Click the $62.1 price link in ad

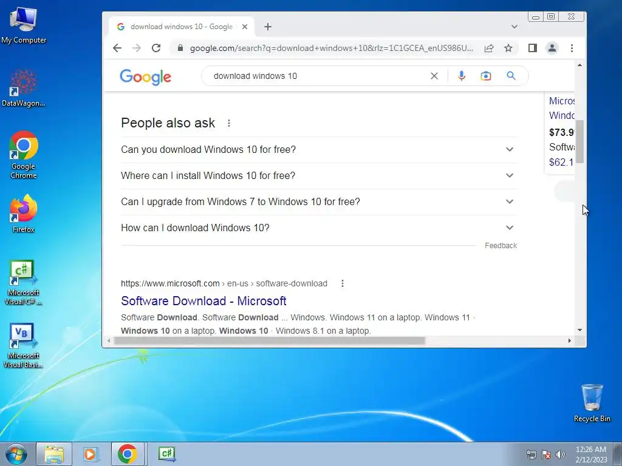(x=561, y=162)
